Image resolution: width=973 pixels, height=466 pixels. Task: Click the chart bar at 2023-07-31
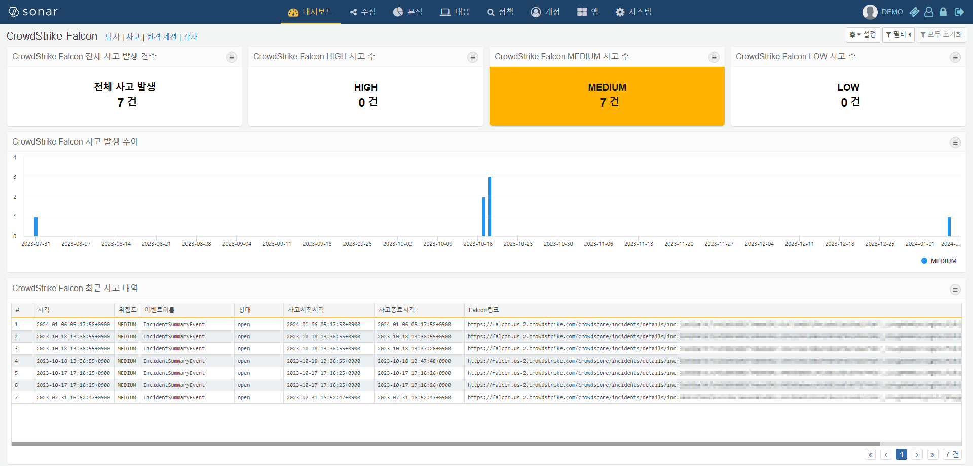point(36,227)
